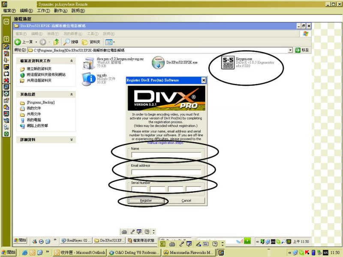Viewport: 343px width, 257px height.
Task: Close the Register DivX Pro dialog
Action: (203, 80)
